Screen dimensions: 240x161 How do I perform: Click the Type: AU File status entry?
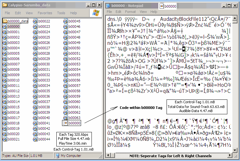click(x=16, y=156)
